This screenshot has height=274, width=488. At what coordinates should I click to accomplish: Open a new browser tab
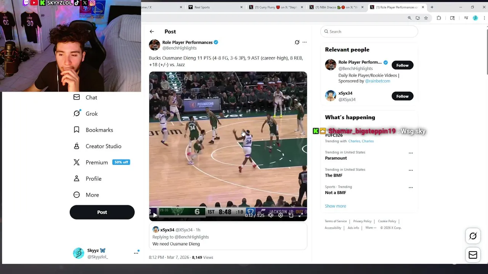432,7
